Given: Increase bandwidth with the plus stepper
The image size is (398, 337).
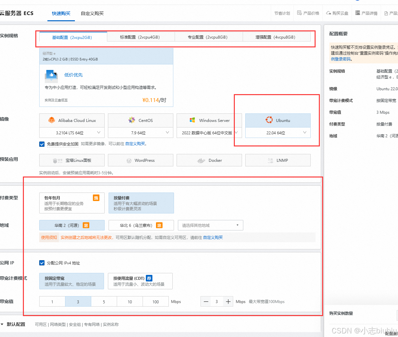Looking at the screenshot, I should point(228,302).
